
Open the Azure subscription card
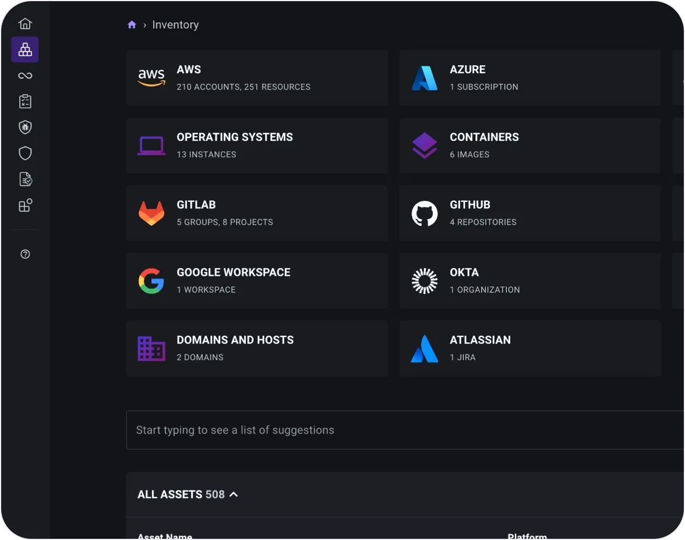(x=530, y=78)
